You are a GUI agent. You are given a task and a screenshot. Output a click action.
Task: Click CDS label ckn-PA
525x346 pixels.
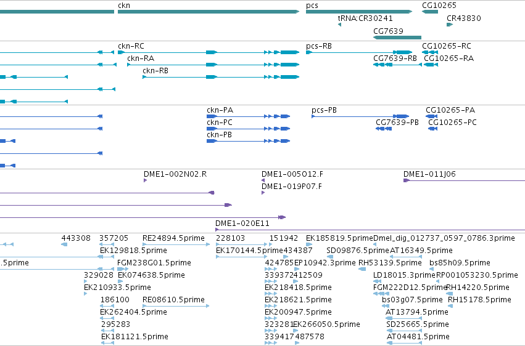click(220, 110)
